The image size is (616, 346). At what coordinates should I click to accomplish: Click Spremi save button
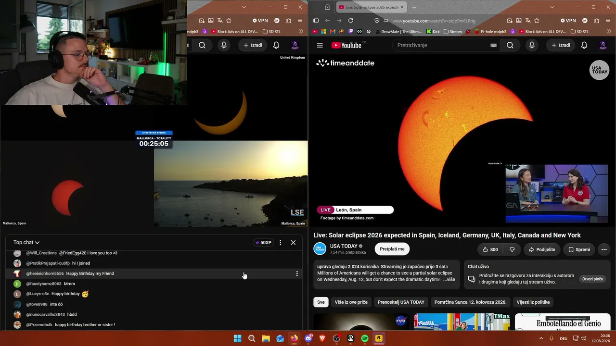[x=579, y=249]
